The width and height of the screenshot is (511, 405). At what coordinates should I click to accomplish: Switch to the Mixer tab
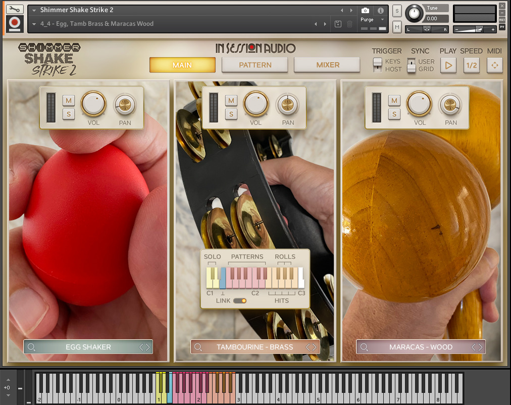click(x=327, y=65)
